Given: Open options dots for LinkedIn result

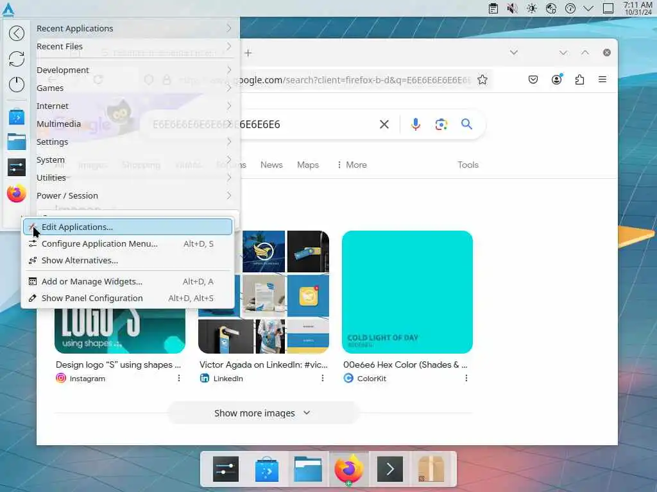Looking at the screenshot, I should [323, 378].
